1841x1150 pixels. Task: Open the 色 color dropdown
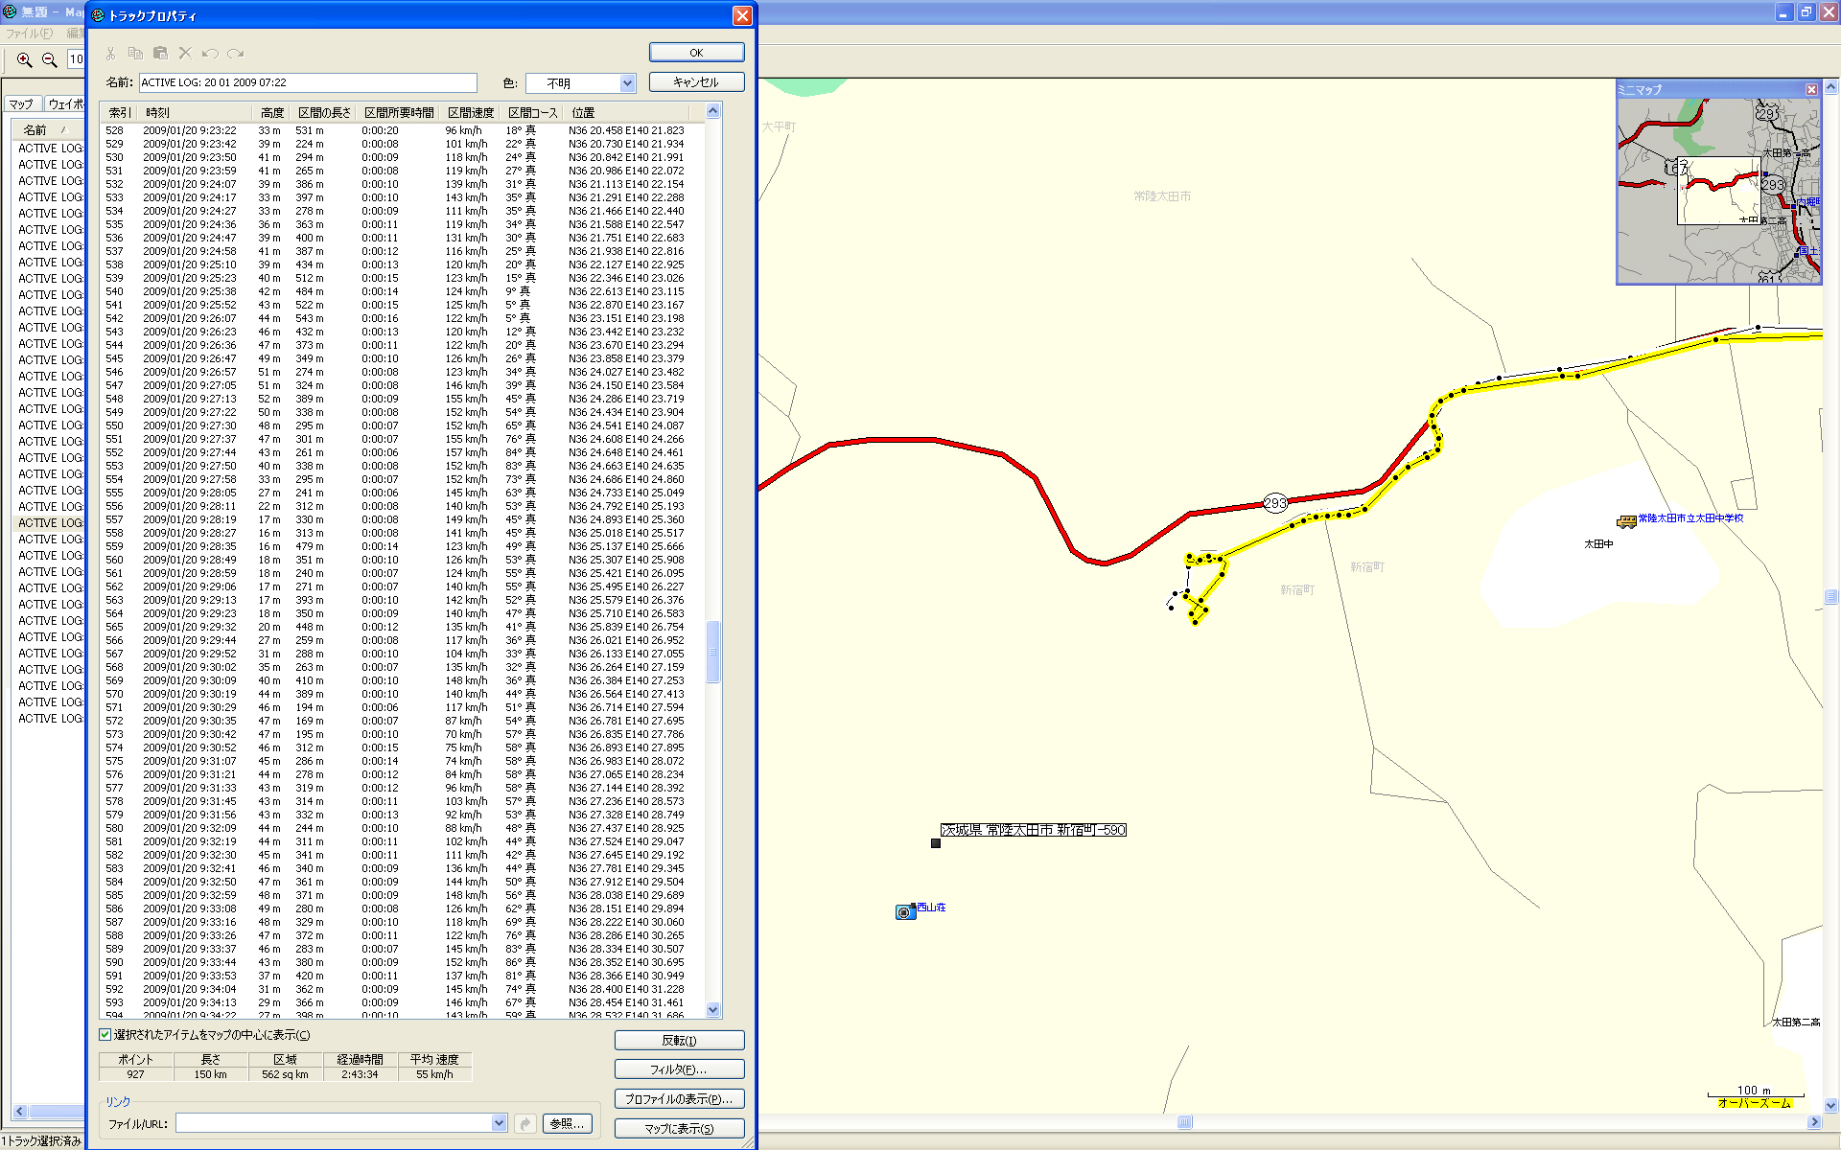[627, 83]
